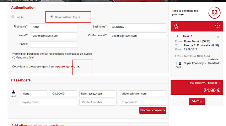Click 'Time to complete the purchase' label

pos(185,13)
